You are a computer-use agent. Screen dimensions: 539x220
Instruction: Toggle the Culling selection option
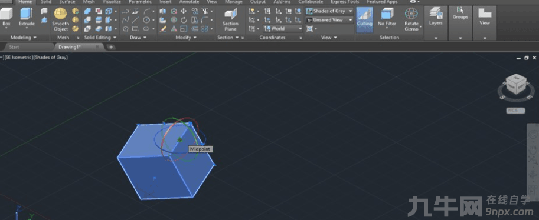[364, 19]
